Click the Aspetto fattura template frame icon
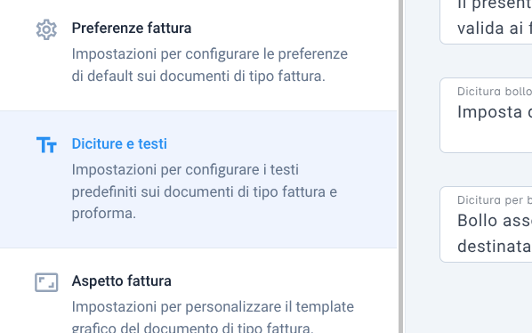532x333 pixels. pos(46,282)
